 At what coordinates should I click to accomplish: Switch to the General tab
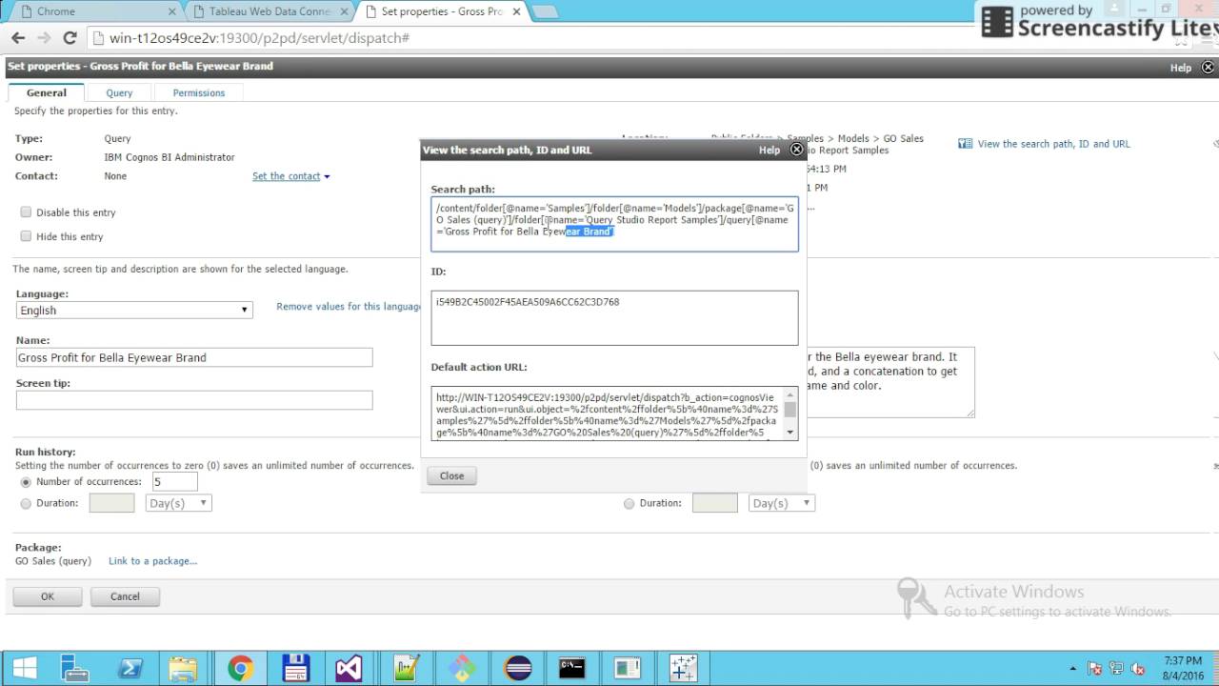tap(47, 92)
